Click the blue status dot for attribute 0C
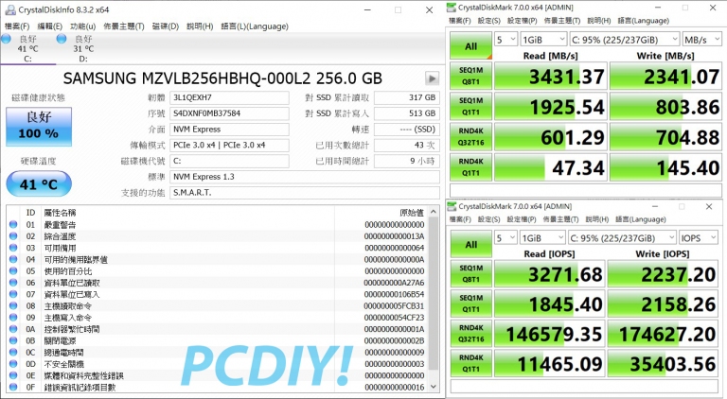The image size is (727, 399). point(13,353)
